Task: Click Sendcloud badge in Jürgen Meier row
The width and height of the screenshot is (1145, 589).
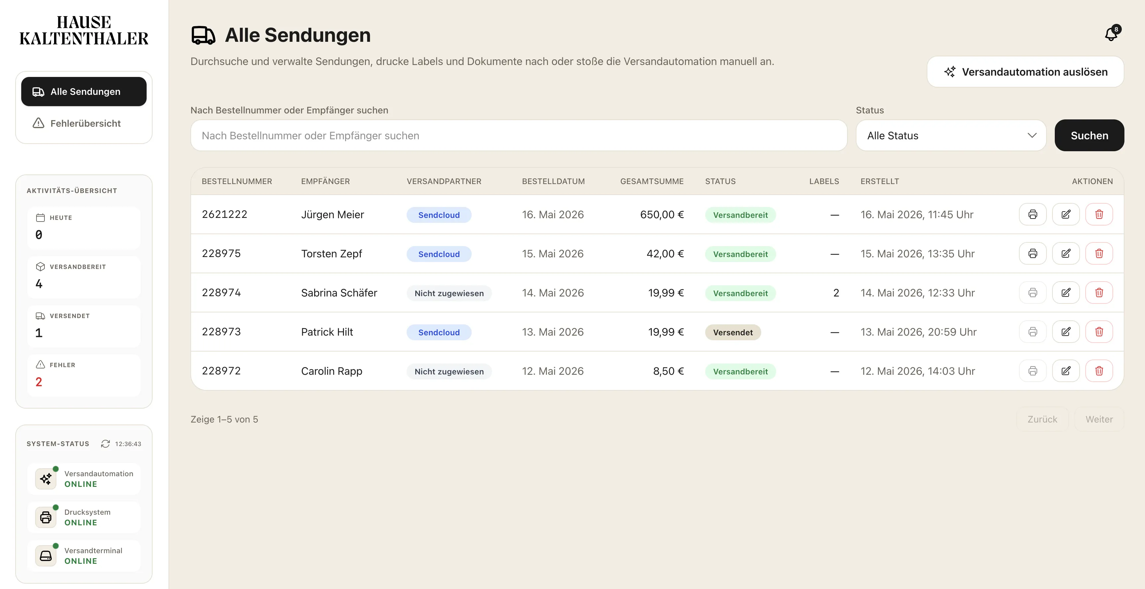Action: pyautogui.click(x=439, y=215)
